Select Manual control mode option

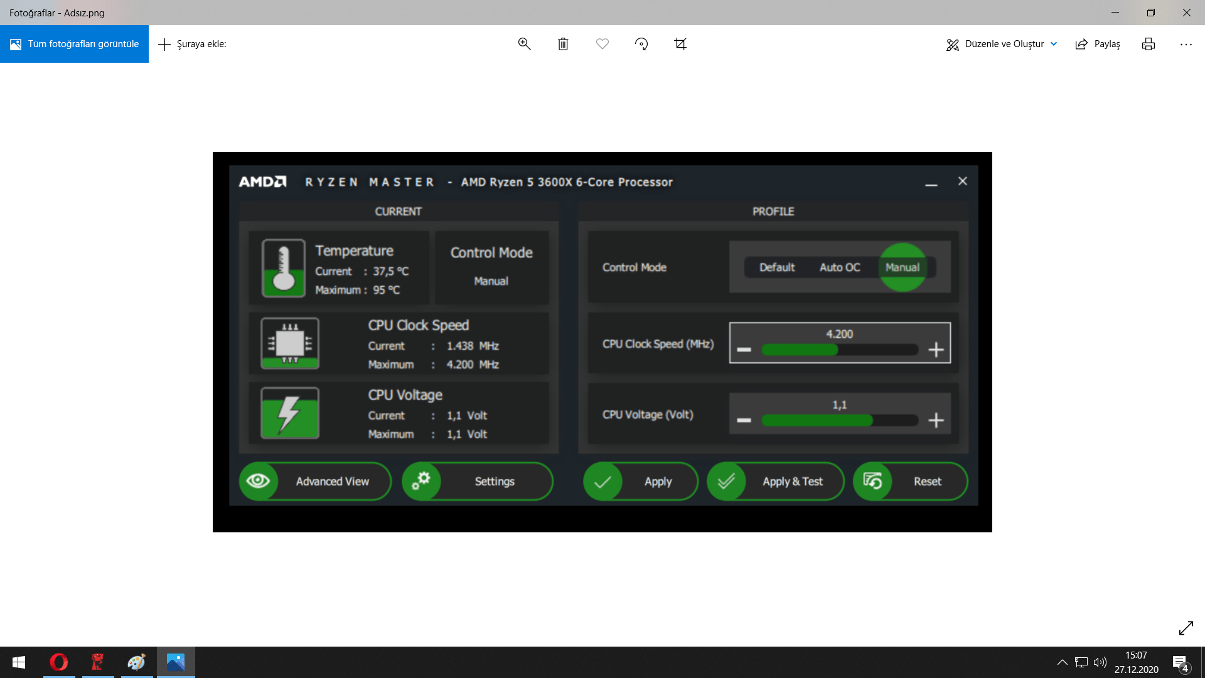coord(902,267)
